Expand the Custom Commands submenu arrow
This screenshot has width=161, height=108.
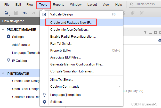pyautogui.click(x=119, y=87)
